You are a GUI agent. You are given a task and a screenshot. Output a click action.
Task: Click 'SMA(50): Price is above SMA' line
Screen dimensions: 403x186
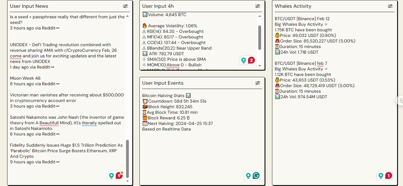click(x=174, y=59)
